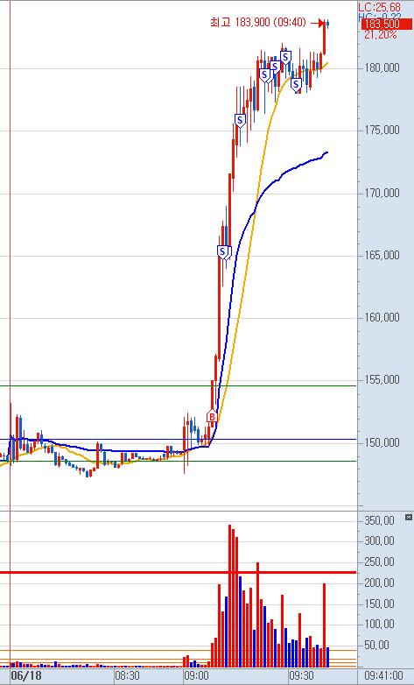This screenshot has height=685, width=414.
Task: Click the 150,00 volume axis label
Action: point(380,604)
